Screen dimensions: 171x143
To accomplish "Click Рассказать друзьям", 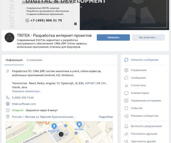I will [x=144, y=134].
